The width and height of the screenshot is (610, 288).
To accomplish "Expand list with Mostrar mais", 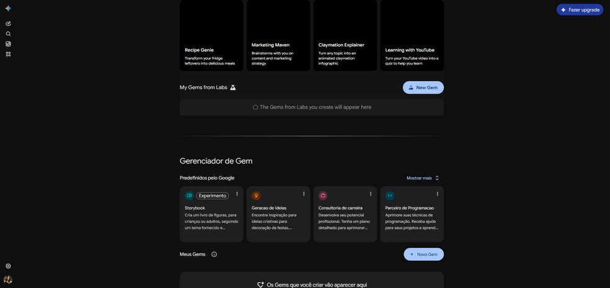I will click(x=423, y=178).
